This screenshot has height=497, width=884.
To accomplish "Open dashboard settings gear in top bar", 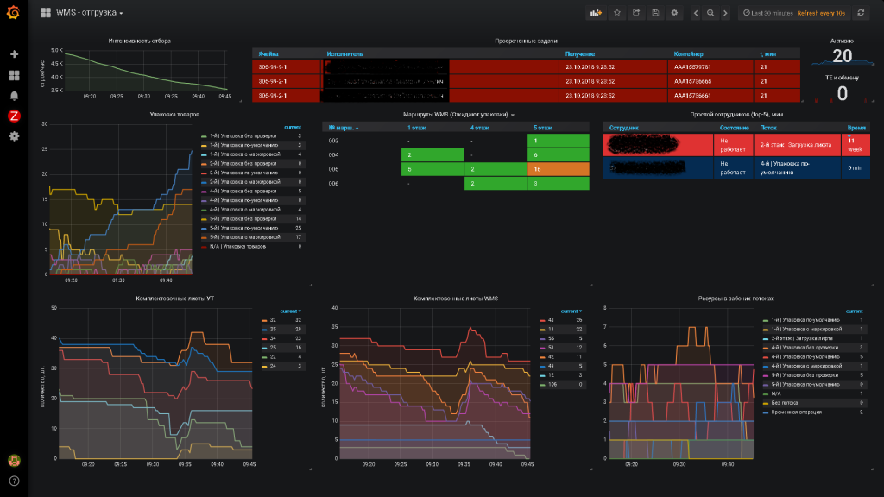I will [674, 13].
